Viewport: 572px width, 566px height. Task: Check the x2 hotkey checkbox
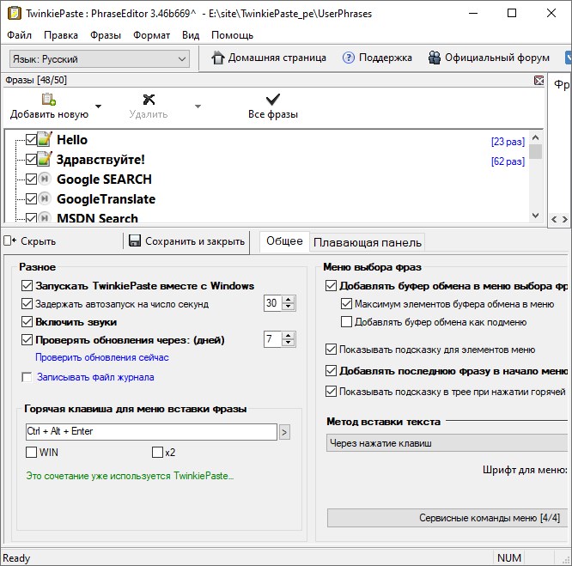157,453
